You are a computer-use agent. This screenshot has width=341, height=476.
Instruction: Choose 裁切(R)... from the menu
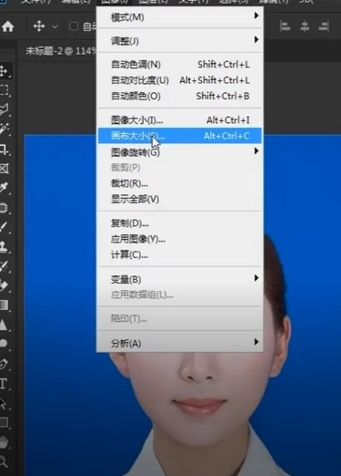(x=180, y=183)
